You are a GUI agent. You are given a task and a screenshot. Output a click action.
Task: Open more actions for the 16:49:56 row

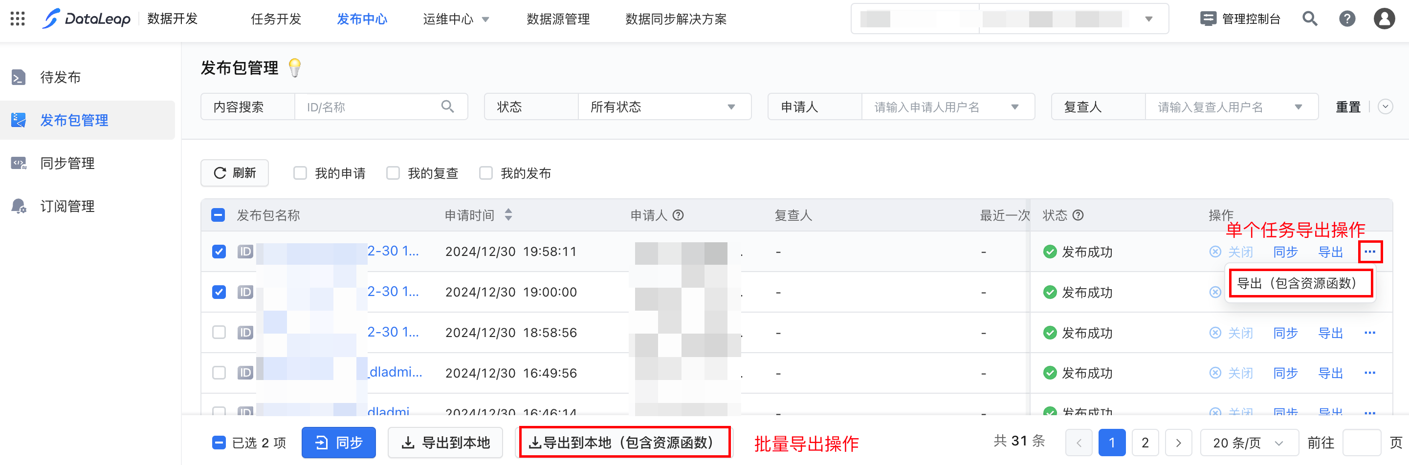click(1369, 373)
